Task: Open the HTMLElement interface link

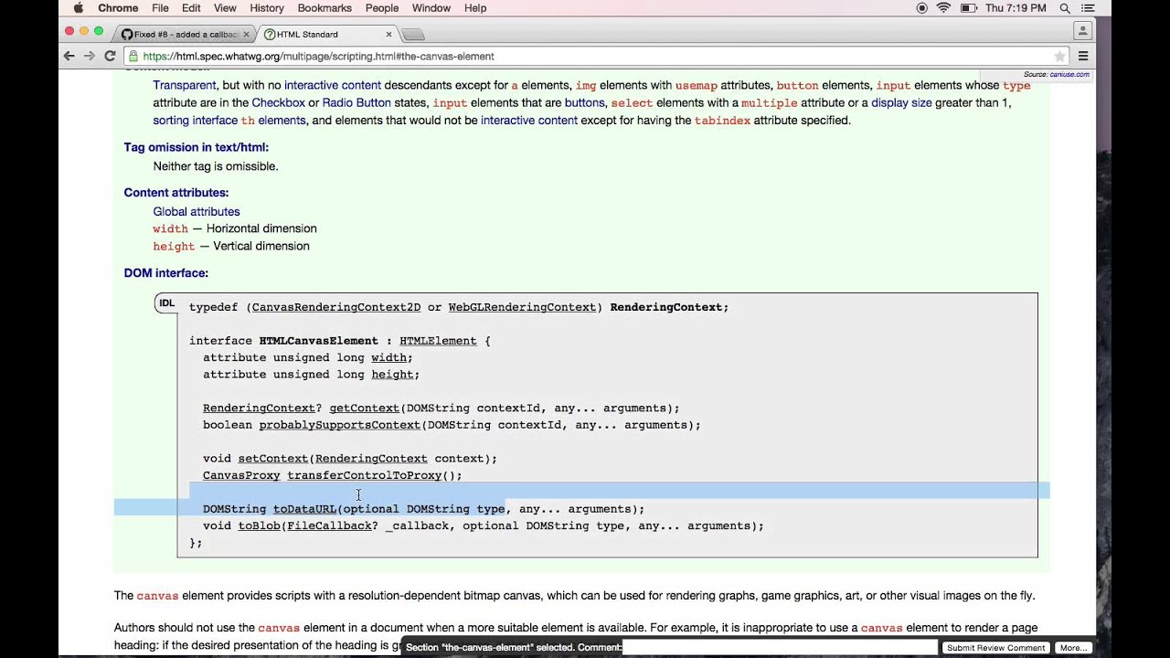Action: tap(438, 341)
